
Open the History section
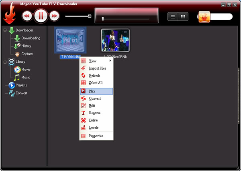(x=26, y=46)
